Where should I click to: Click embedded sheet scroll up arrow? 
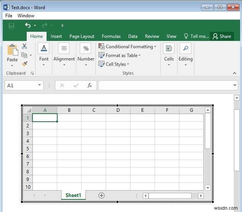pyautogui.click(x=208, y=110)
